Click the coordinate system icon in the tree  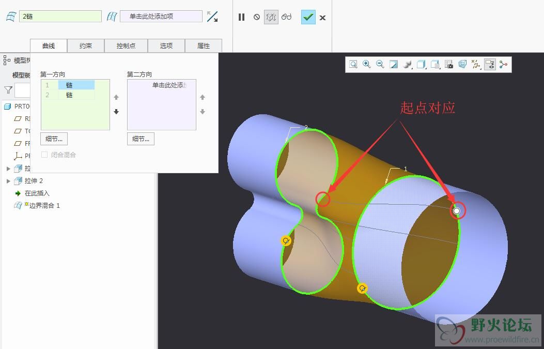[x=18, y=156]
